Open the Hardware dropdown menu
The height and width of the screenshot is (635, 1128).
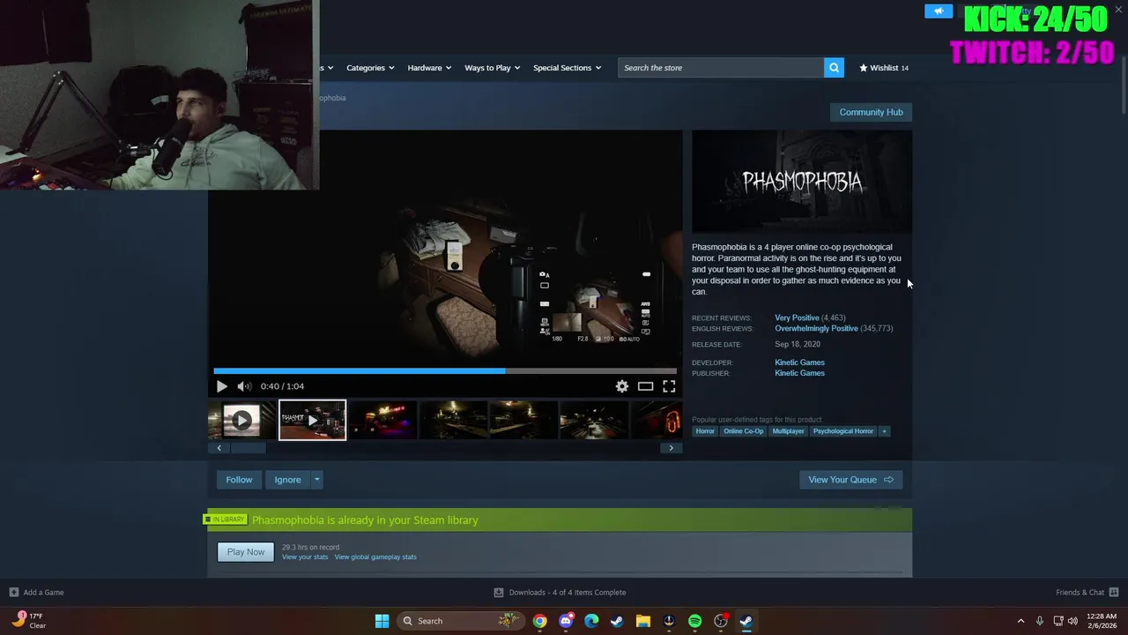429,68
